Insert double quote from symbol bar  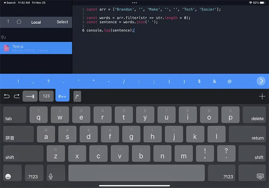coord(94,81)
